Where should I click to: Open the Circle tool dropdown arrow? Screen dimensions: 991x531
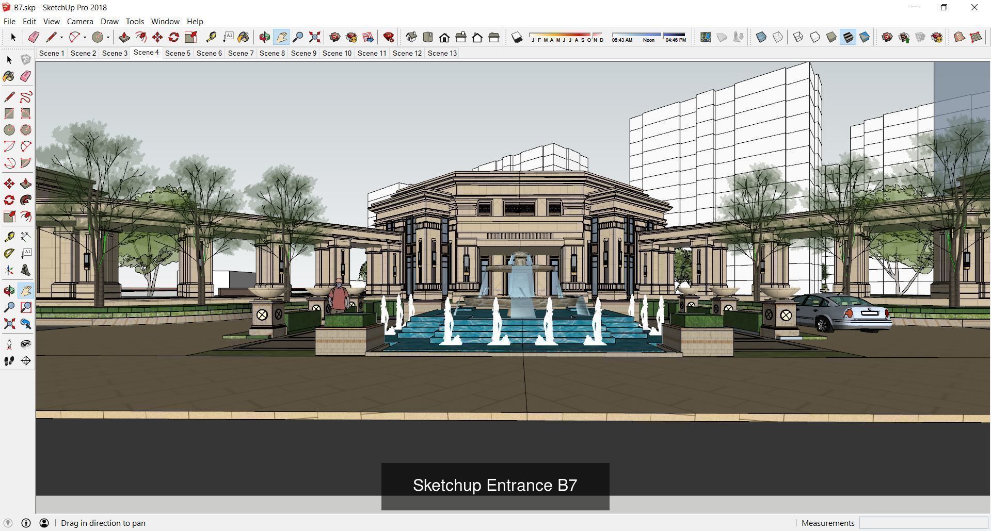click(108, 37)
